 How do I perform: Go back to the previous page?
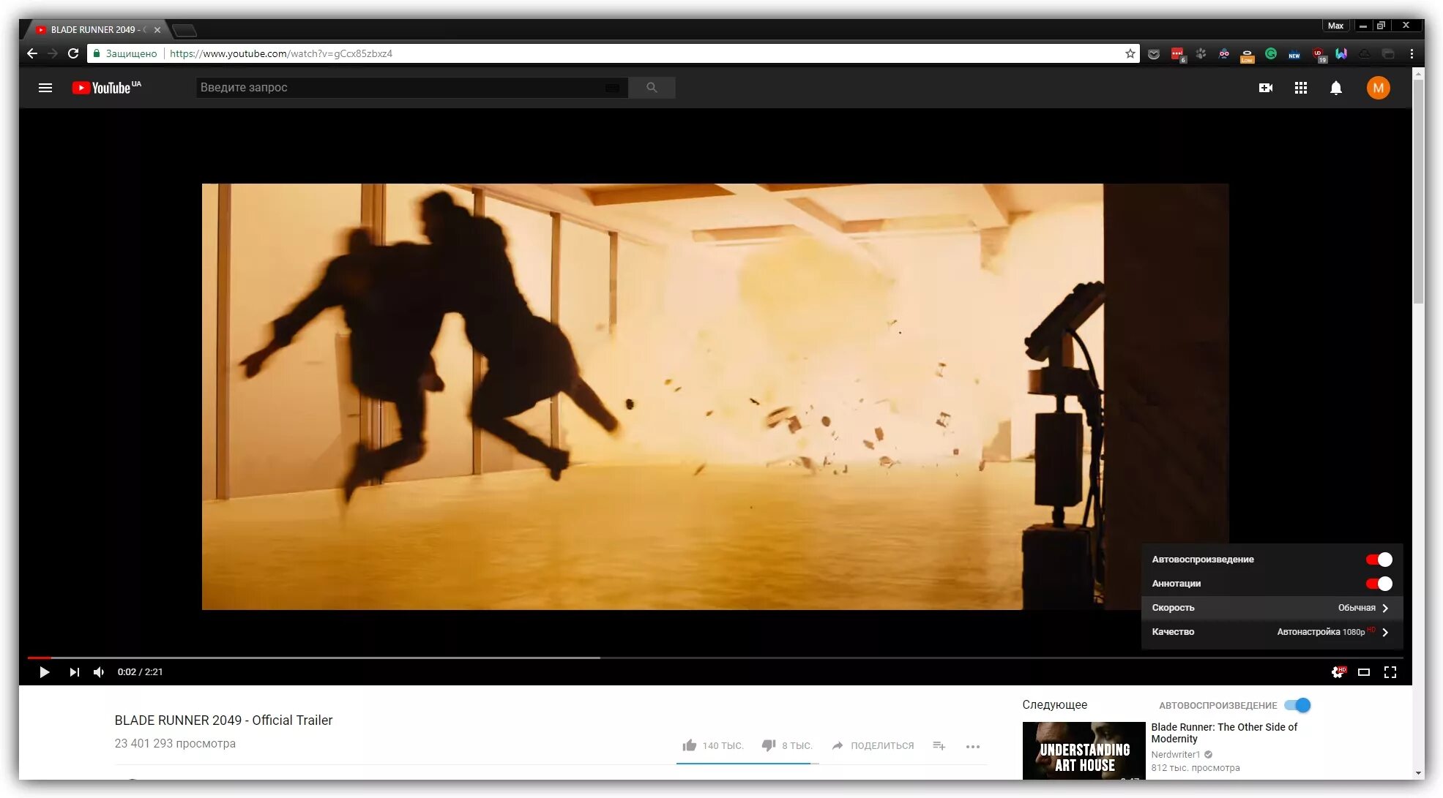coord(32,53)
